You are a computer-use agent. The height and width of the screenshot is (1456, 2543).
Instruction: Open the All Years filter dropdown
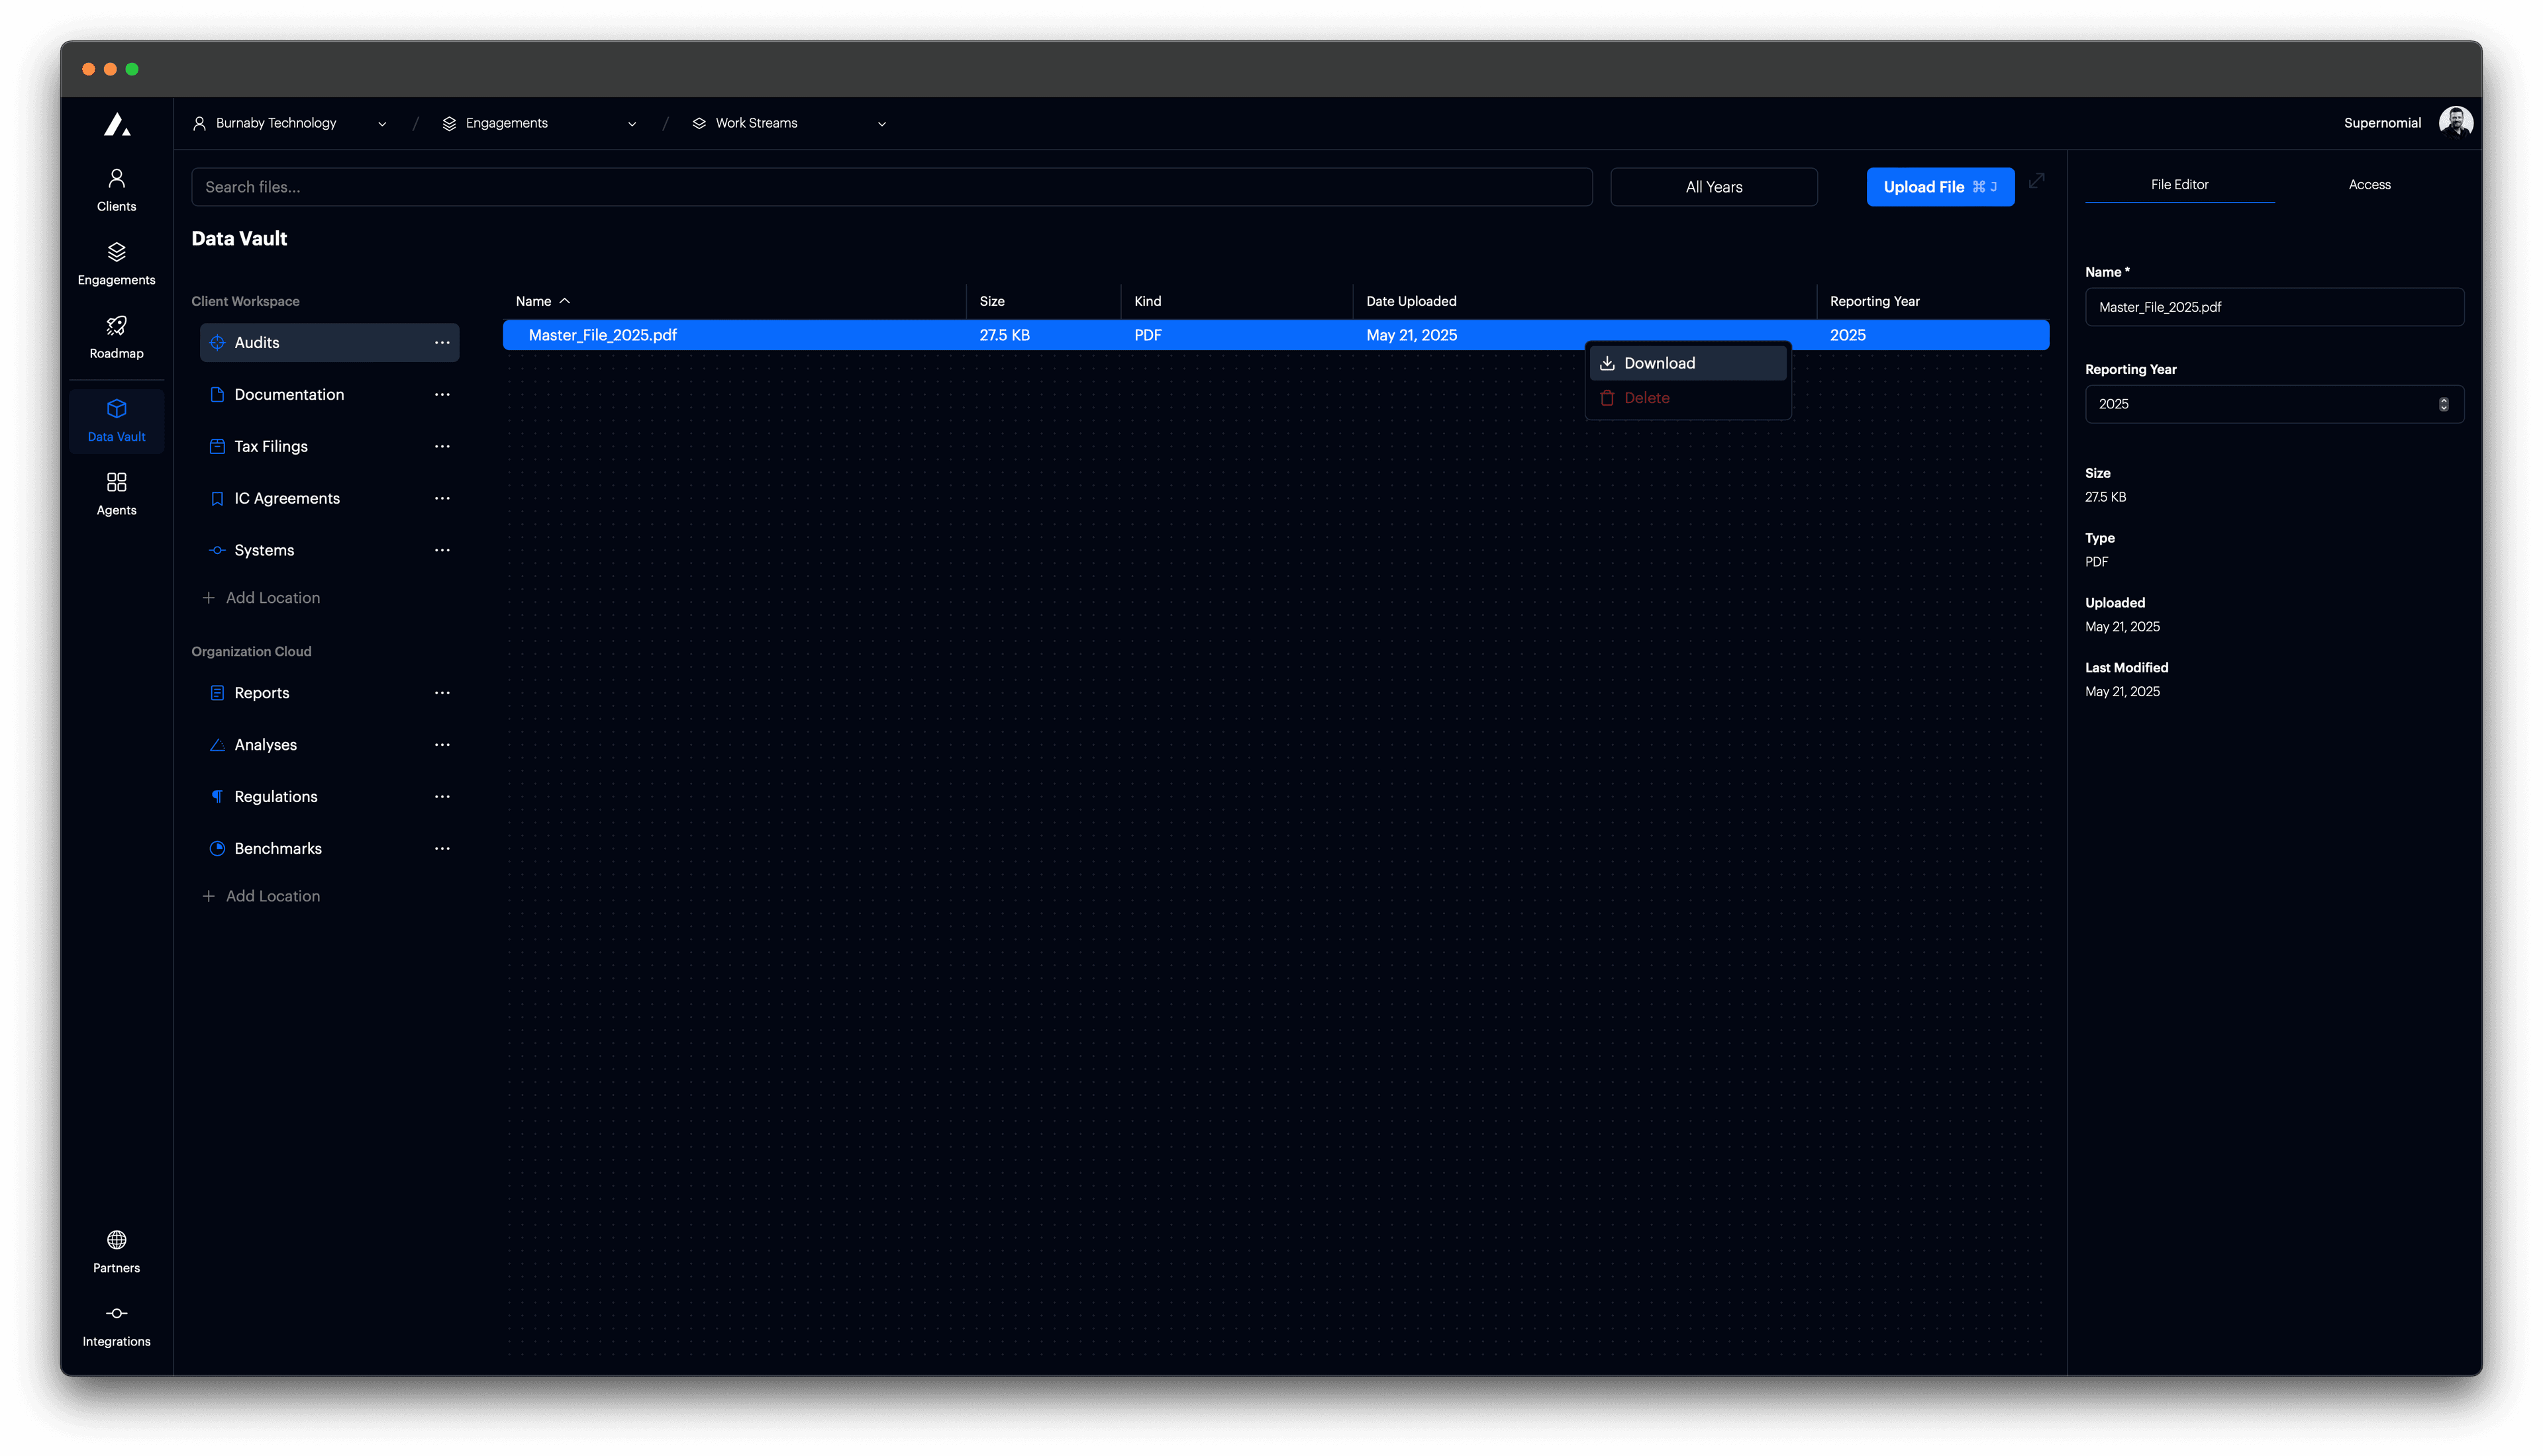pyautogui.click(x=1713, y=187)
